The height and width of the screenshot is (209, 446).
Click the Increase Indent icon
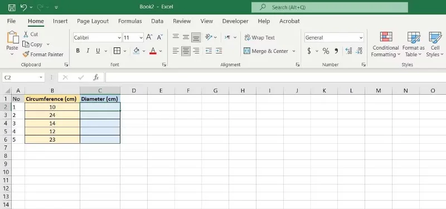[x=219, y=51]
